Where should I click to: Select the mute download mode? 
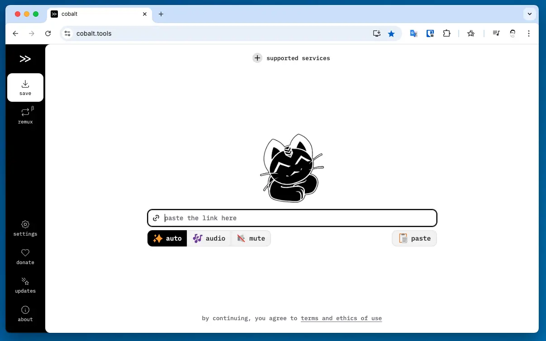coord(251,238)
